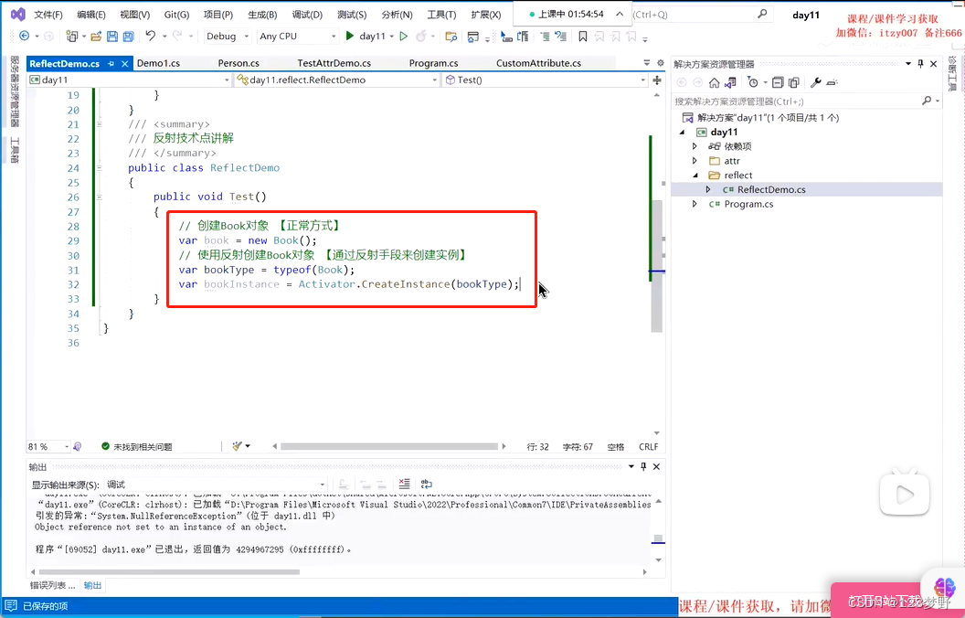Click the comment selection toolbar icon

(x=545, y=37)
